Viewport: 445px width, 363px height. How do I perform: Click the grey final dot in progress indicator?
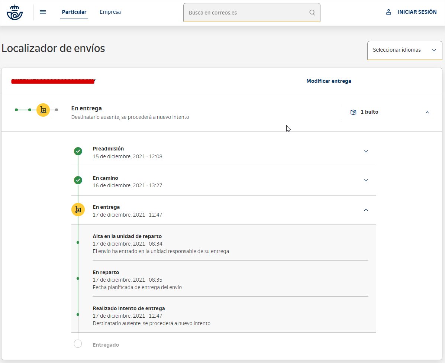[57, 110]
